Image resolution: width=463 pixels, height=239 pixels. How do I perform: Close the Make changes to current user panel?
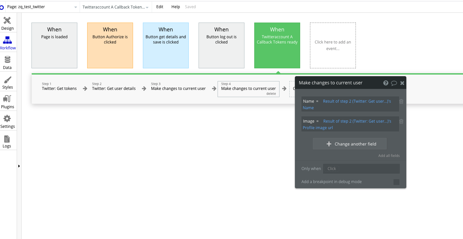tap(402, 83)
